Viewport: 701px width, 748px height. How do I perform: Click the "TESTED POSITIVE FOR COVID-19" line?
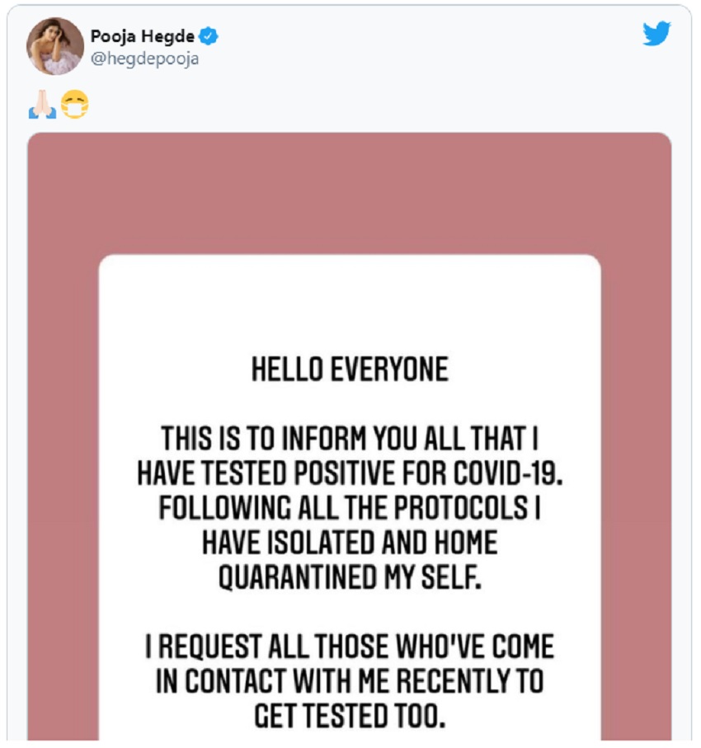(x=350, y=473)
